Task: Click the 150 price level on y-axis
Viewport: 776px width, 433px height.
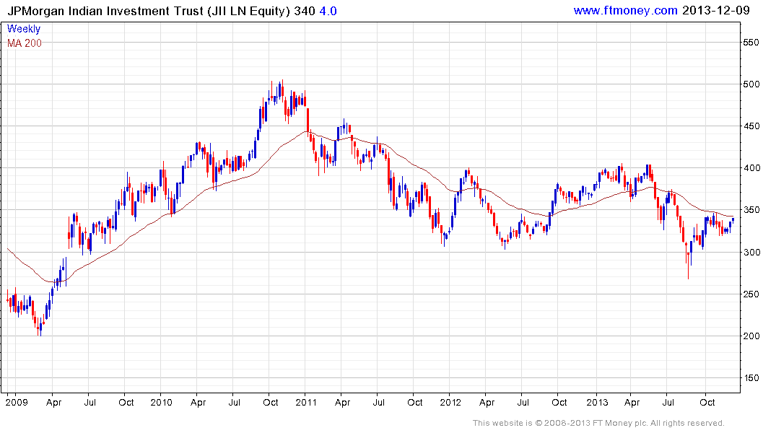Action: 751,378
